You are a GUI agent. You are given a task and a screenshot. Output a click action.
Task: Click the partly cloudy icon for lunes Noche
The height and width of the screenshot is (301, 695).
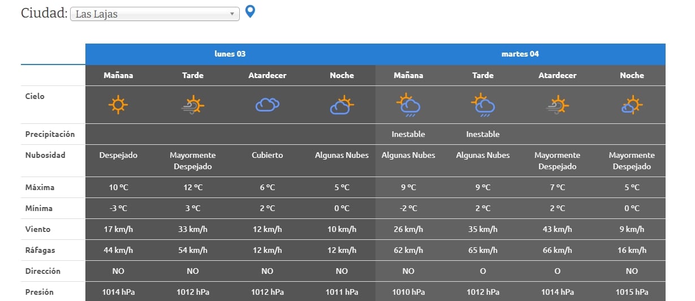342,105
